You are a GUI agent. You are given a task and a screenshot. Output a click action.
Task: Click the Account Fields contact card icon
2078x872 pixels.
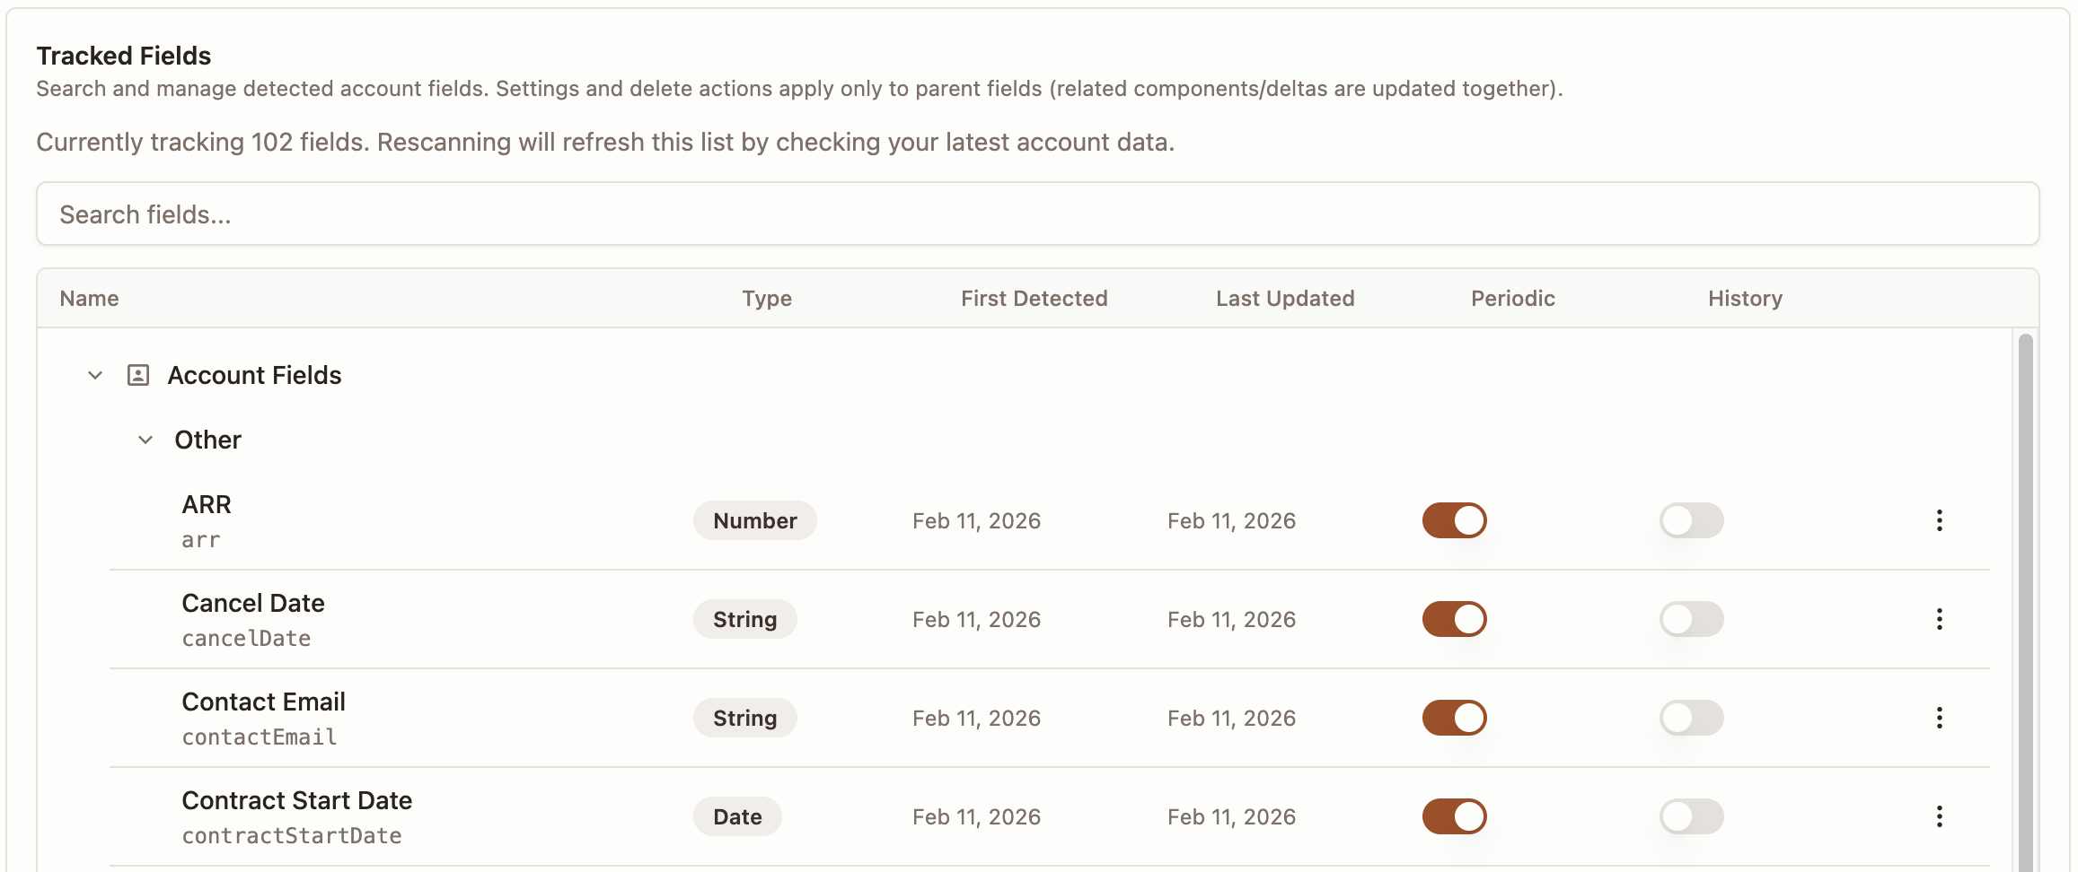136,375
